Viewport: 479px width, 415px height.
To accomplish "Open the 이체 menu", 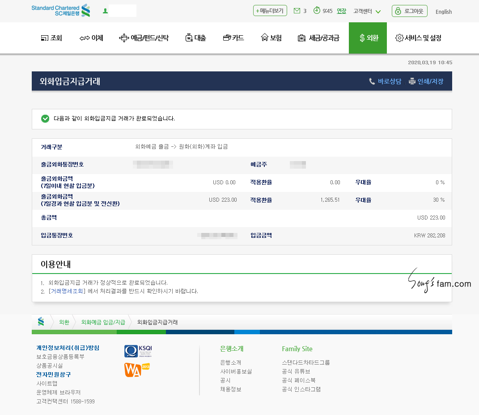I will click(91, 38).
